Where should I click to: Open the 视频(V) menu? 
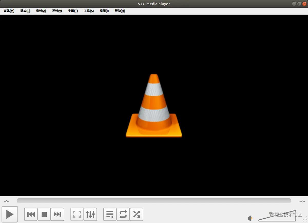pos(57,11)
